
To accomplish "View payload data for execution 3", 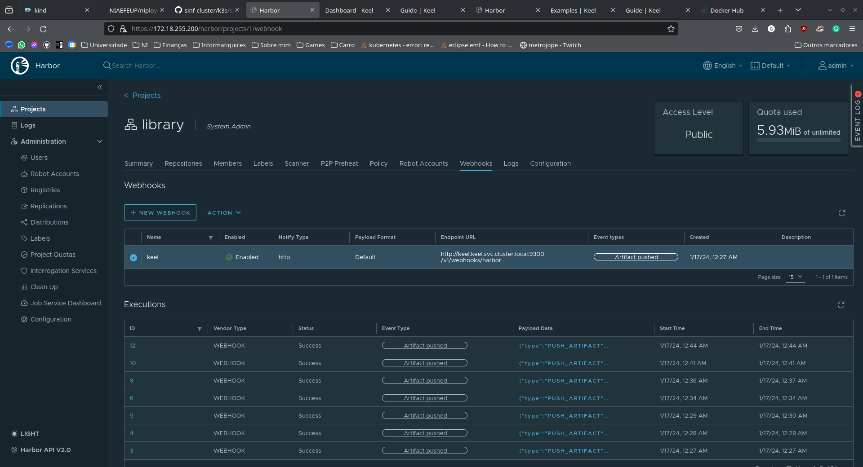I will 563,451.
